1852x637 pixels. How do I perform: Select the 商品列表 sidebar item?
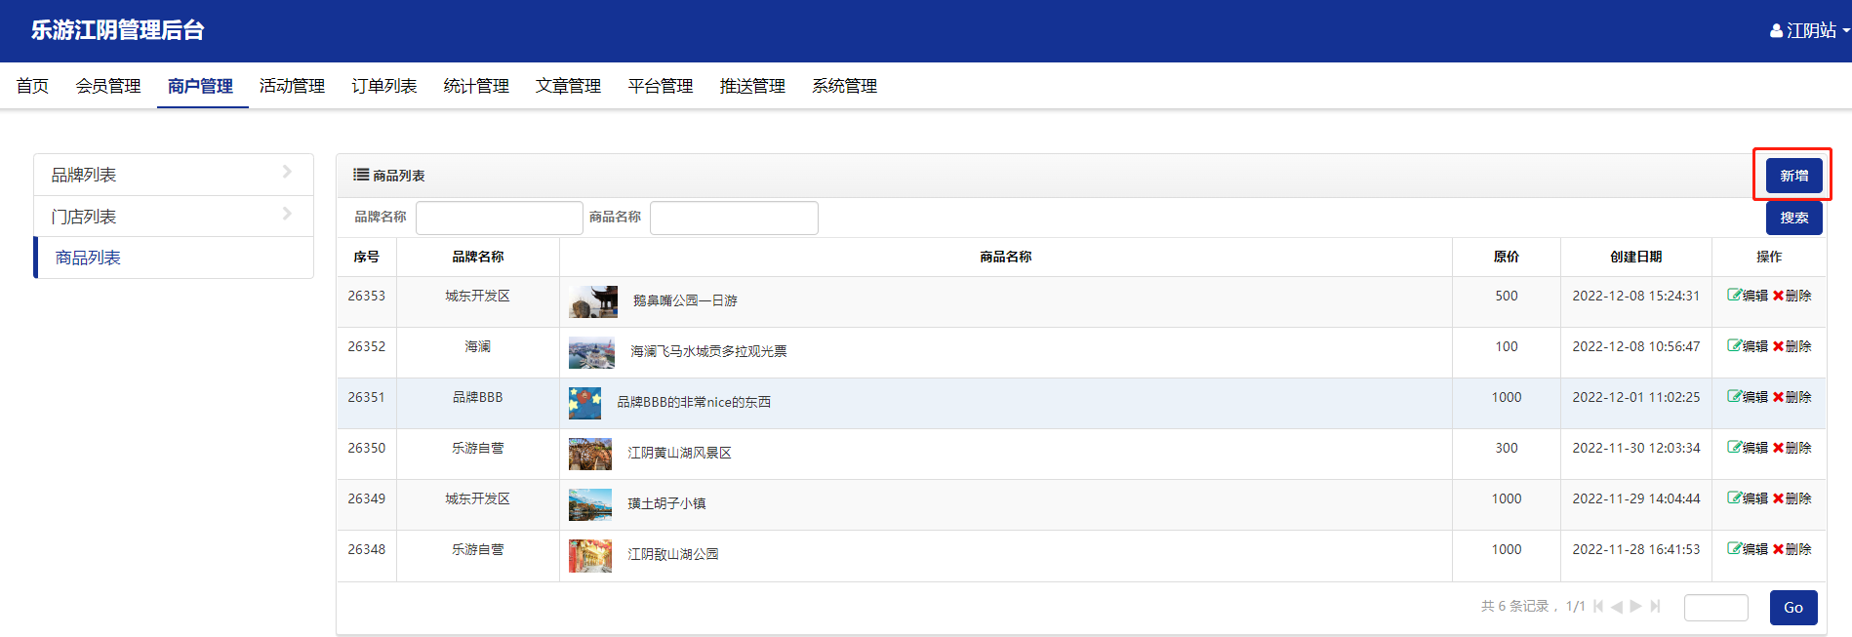click(x=88, y=258)
